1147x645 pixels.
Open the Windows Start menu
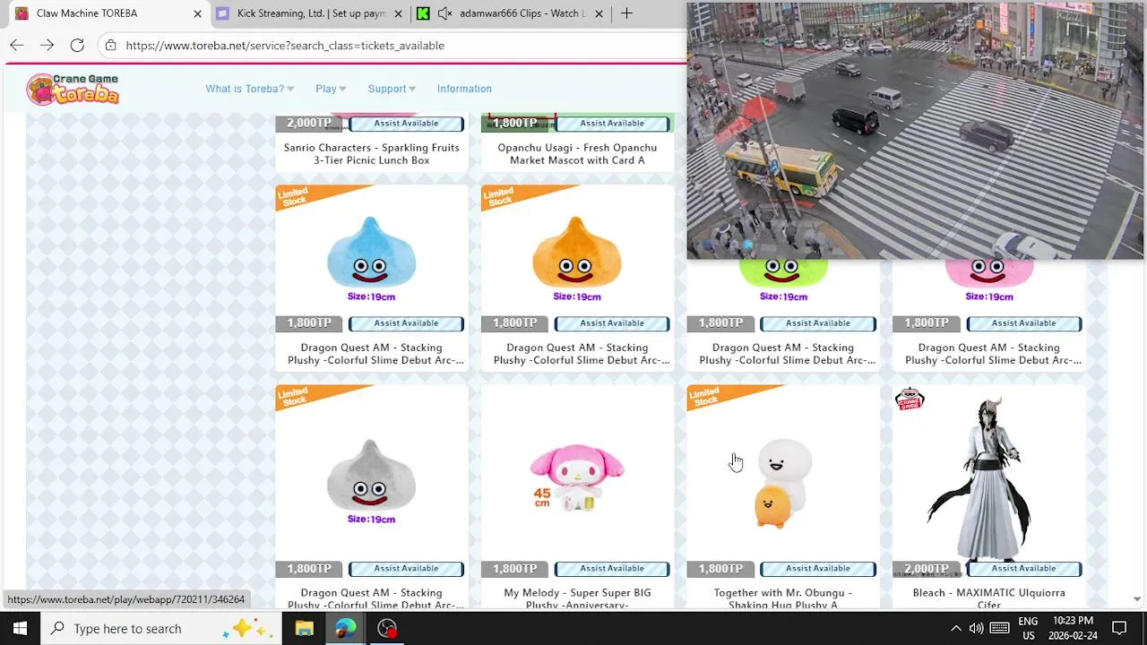click(x=20, y=628)
